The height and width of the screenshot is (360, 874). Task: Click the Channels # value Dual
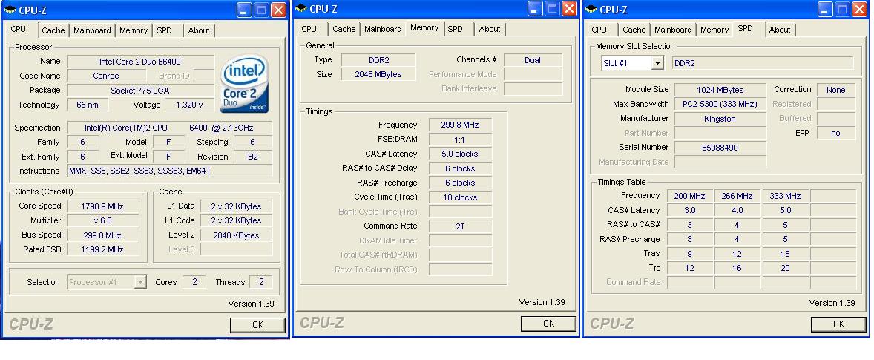point(533,60)
